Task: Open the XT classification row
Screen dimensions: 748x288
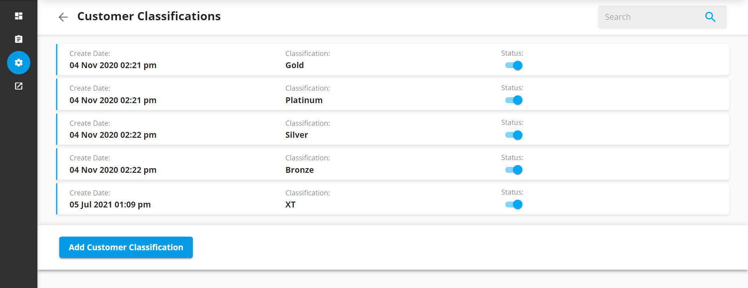Action: (x=393, y=199)
